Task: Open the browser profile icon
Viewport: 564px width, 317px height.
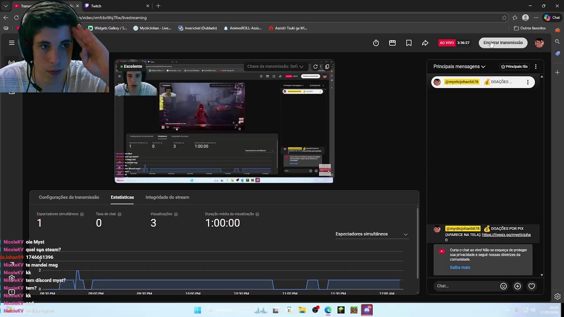Action: pyautogui.click(x=525, y=18)
